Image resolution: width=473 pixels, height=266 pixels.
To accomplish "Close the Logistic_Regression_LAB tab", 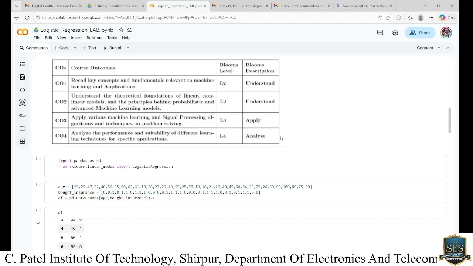I will coord(204,6).
